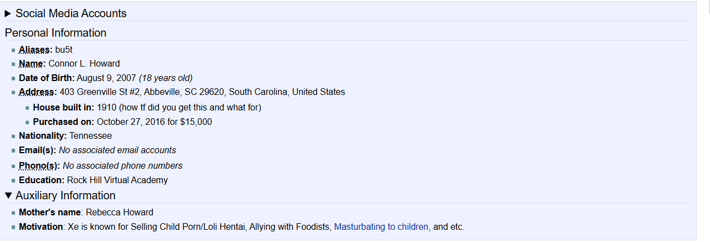Click the Social Media Accounts heading text
710x242 pixels.
point(71,13)
